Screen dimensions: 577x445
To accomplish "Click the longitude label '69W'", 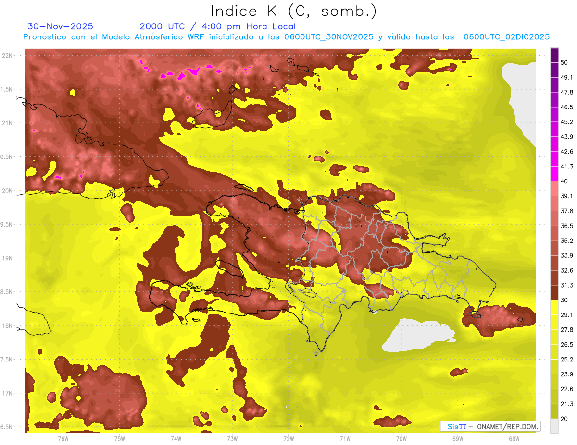I will tap(458, 438).
